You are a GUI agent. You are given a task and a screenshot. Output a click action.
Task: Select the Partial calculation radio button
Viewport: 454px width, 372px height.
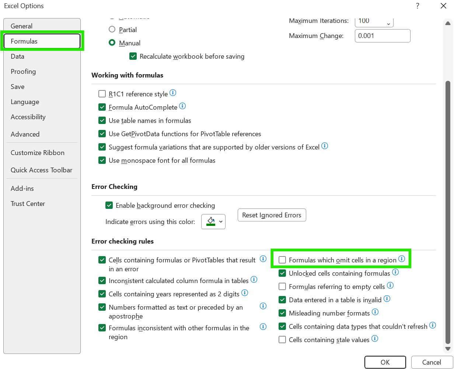tap(112, 30)
